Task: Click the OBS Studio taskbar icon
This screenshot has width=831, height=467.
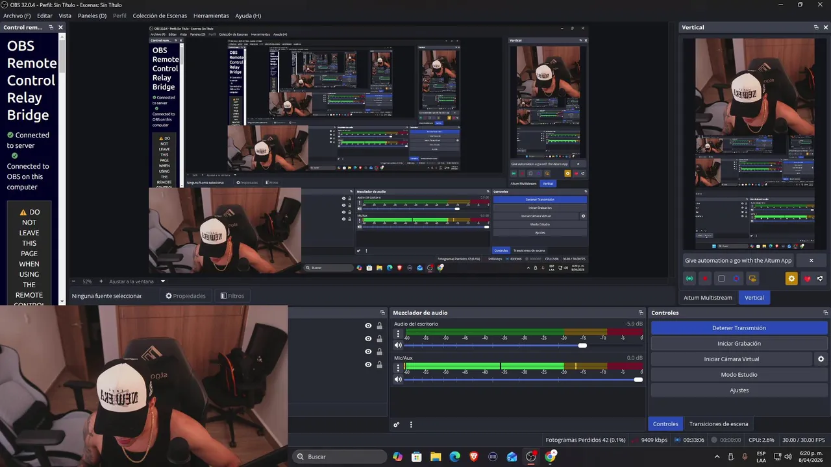Action: tap(531, 457)
